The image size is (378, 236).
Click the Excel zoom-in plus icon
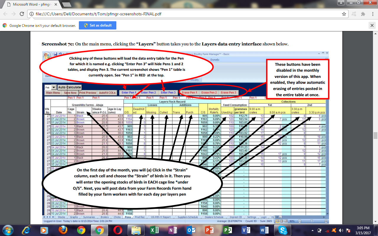pos(326,221)
